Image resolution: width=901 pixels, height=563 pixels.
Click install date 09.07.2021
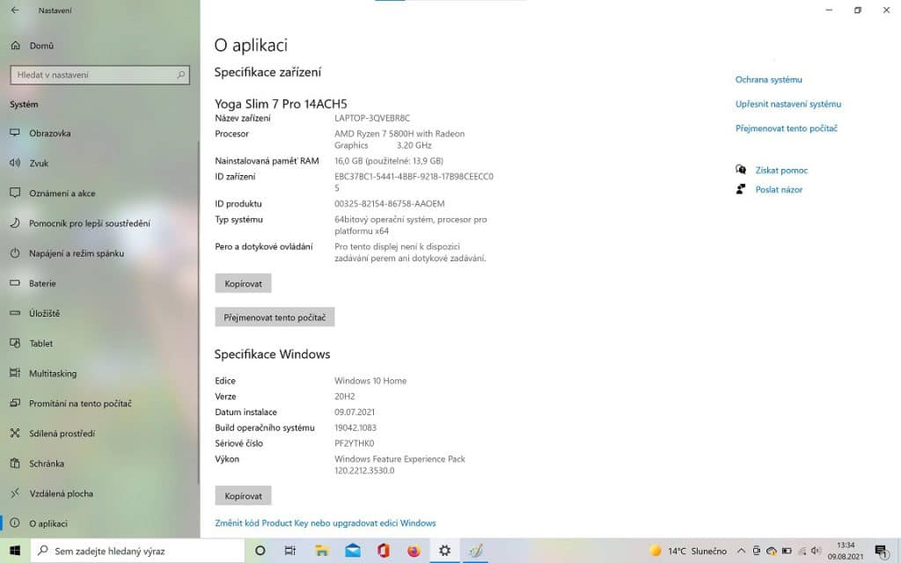pyautogui.click(x=355, y=412)
